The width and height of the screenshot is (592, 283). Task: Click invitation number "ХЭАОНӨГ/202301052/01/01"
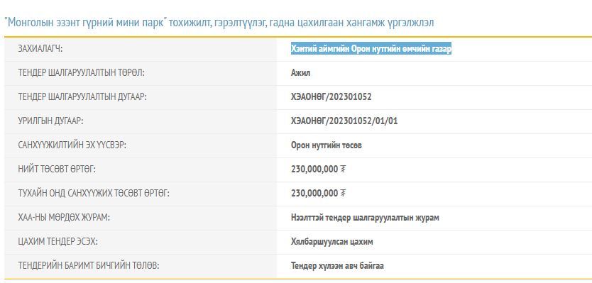point(344,121)
